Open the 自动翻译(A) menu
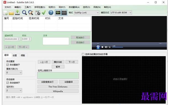This screenshot has height=105, width=172. tap(74, 7)
